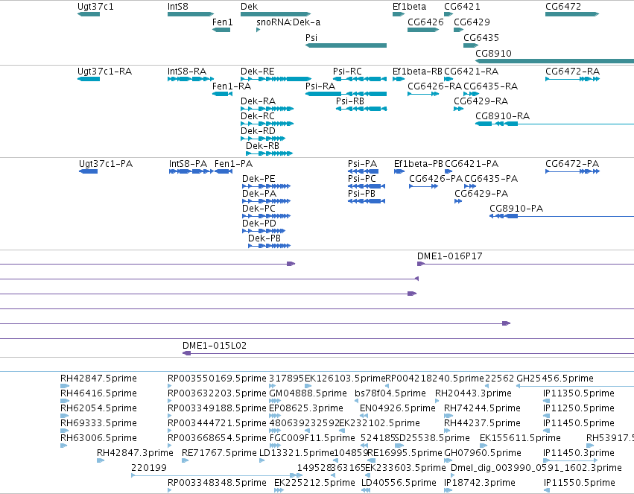634x494 pixels.
Task: Select the Dek-PD protein label
Action: tap(259, 224)
